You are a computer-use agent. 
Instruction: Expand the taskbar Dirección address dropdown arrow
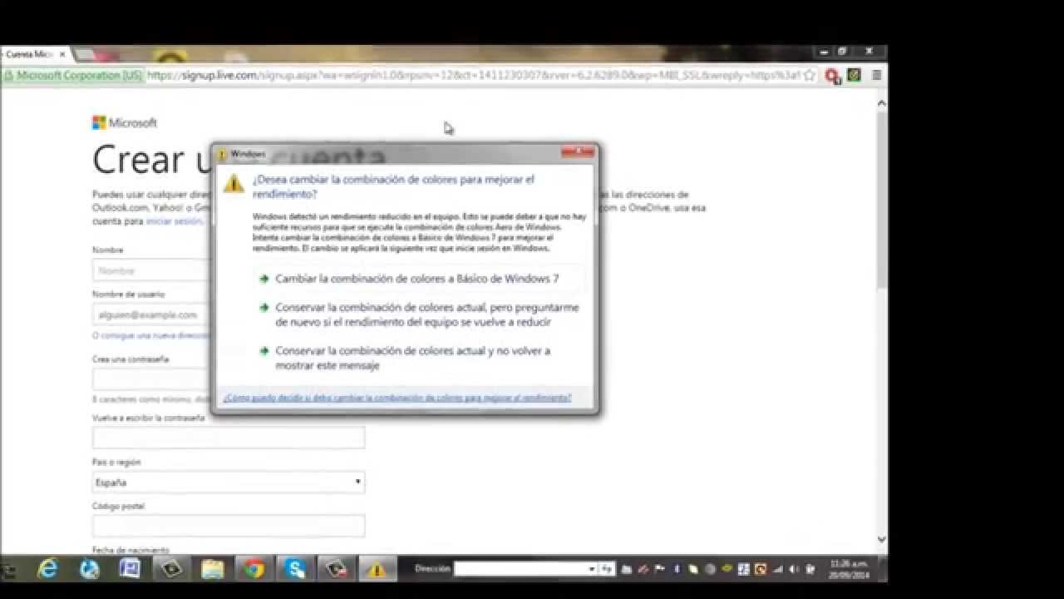pyautogui.click(x=592, y=570)
